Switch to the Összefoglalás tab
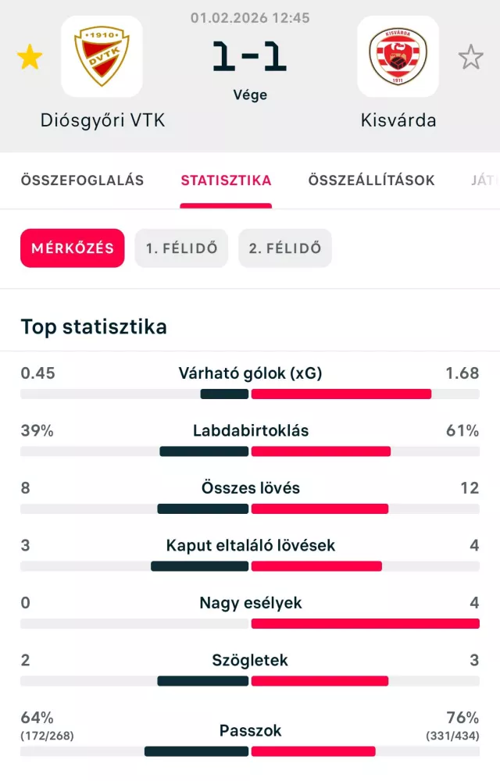500x781 pixels. (82, 180)
